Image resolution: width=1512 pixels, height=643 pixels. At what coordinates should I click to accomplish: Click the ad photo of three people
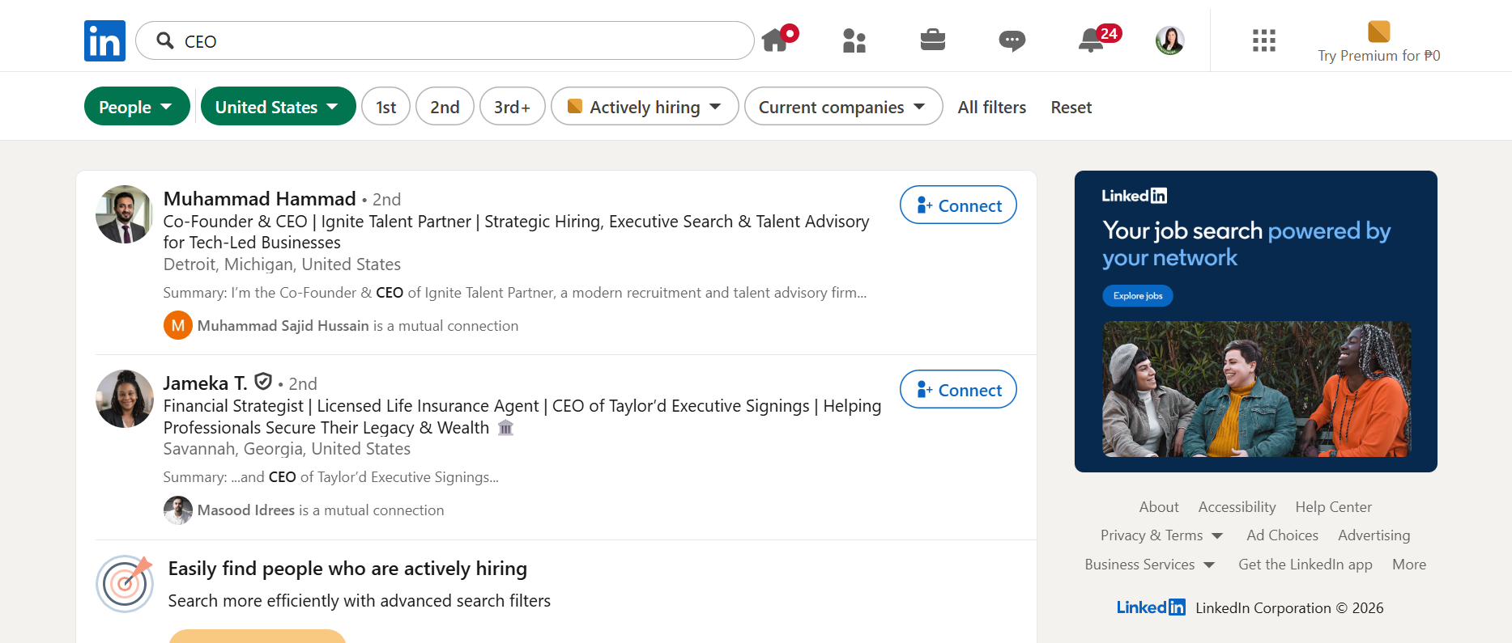click(1256, 389)
